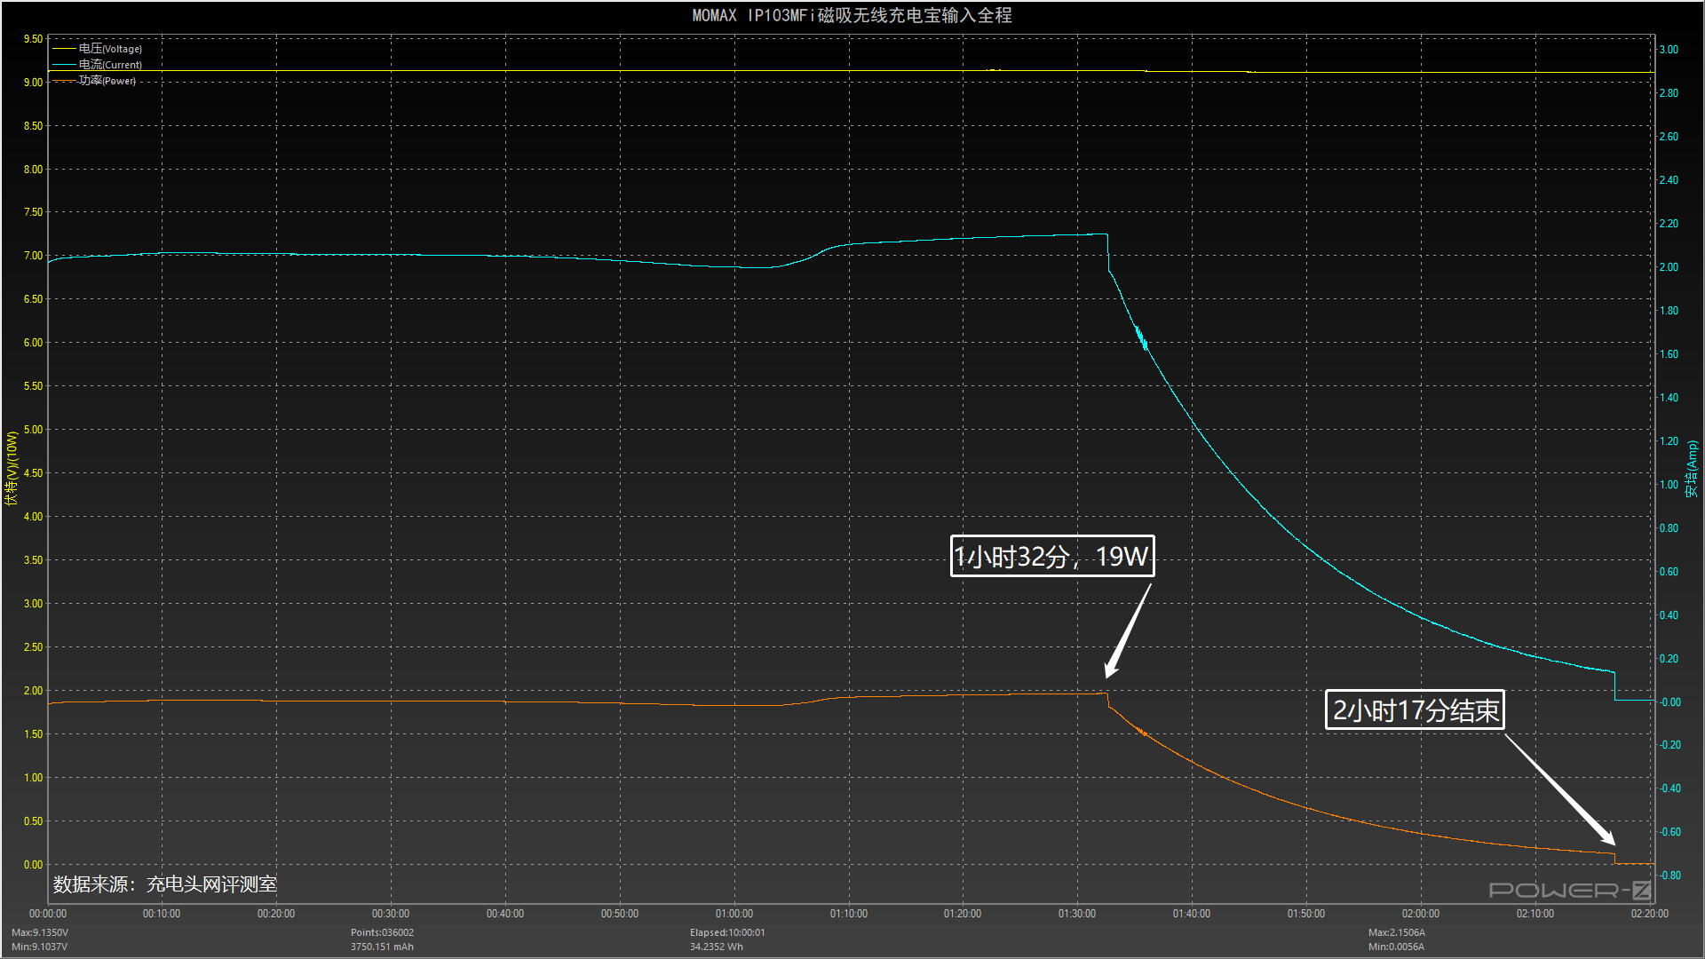Viewport: 1705px width, 959px height.
Task: Click the POWER-Z logo watermark
Action: 1569,890
